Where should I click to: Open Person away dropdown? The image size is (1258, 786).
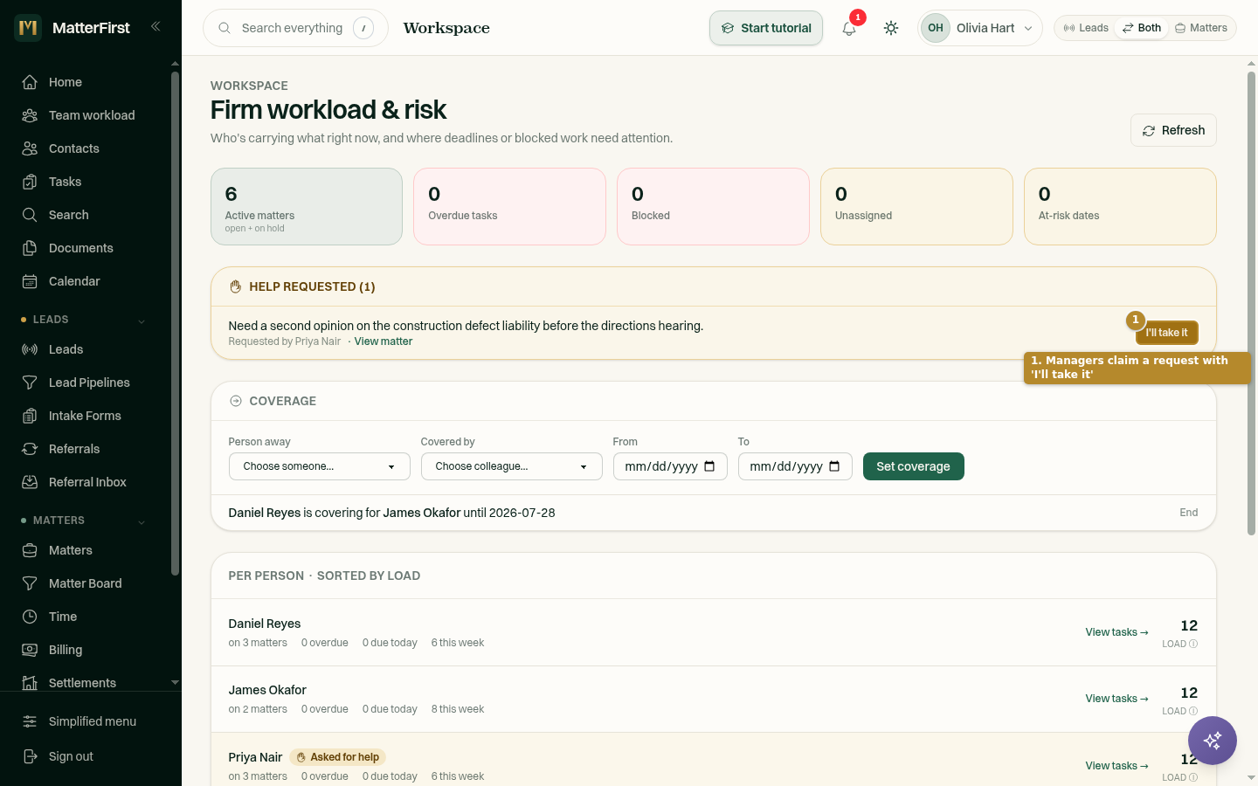(319, 466)
